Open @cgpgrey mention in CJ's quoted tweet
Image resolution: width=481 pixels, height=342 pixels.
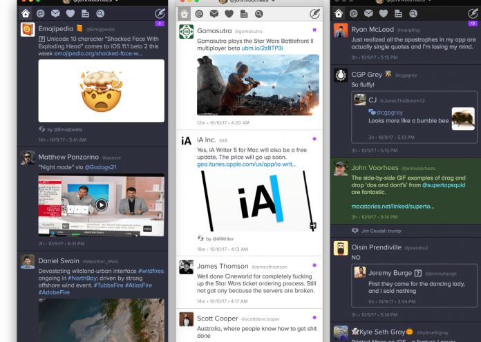click(x=390, y=113)
